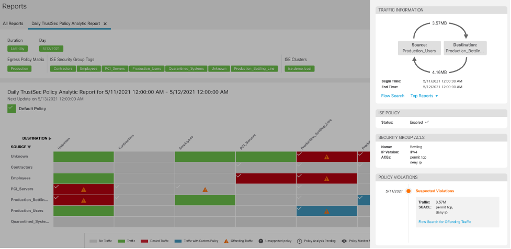
Task: Open the Top Reports dropdown
Action: (x=424, y=96)
